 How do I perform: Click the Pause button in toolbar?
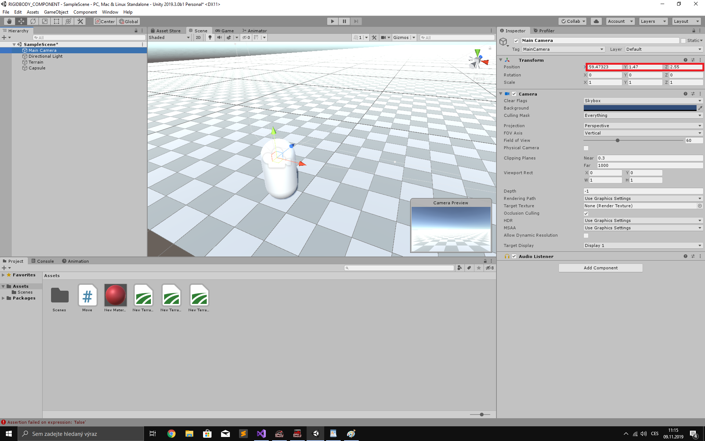click(344, 21)
